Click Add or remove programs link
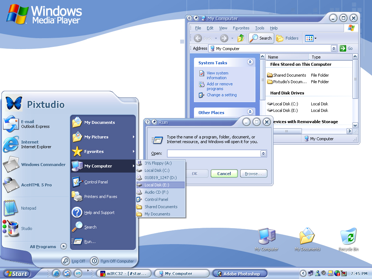Image resolution: width=372 pixels, height=279 pixels. (x=219, y=86)
